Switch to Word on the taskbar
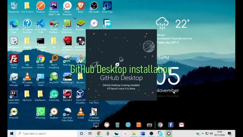The image size is (243, 137). point(143,134)
